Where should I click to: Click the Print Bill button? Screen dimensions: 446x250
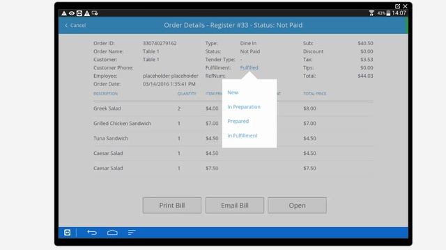tap(172, 206)
